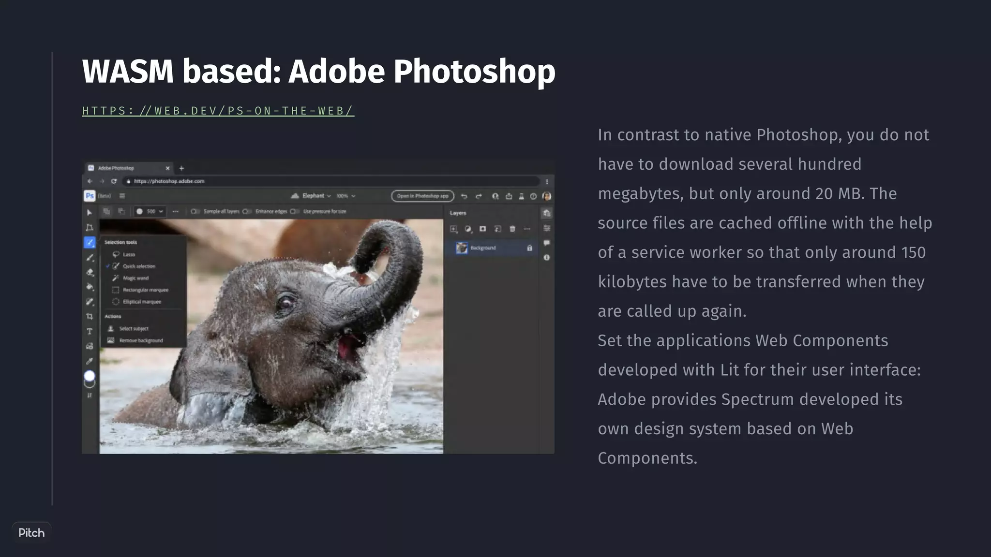Click the Background layer lock icon

(529, 248)
